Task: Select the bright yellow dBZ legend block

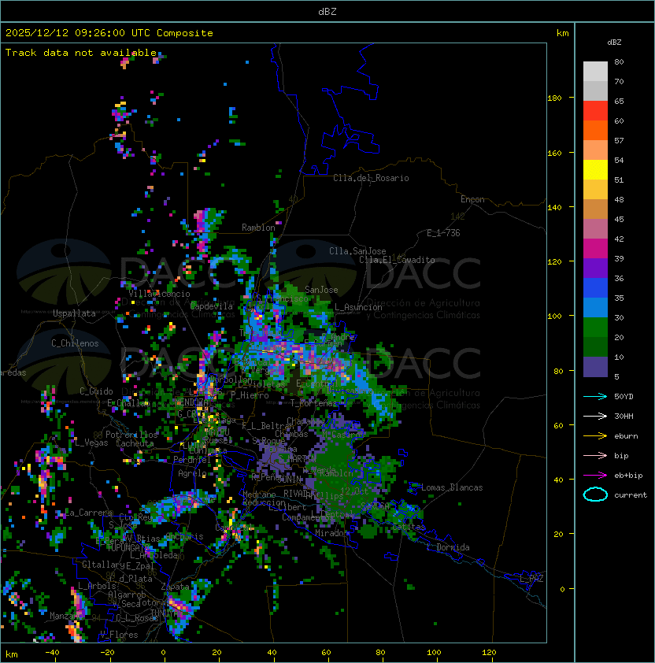Action: (595, 170)
